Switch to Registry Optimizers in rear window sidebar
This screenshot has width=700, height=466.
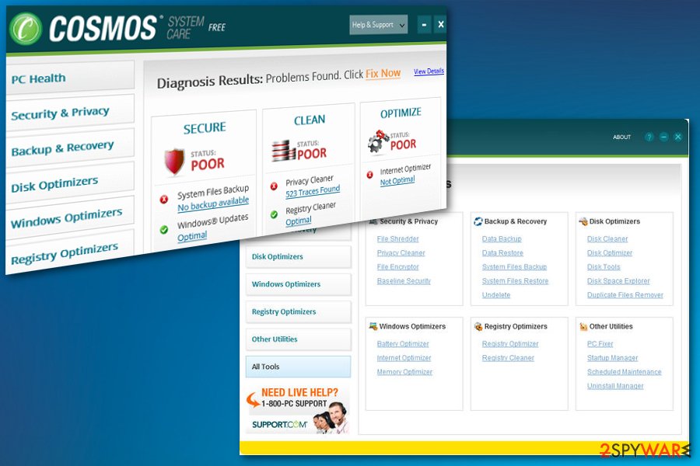click(298, 311)
